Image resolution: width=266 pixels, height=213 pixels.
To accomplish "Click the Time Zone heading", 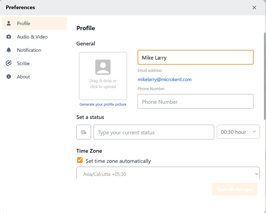I will (x=89, y=151).
